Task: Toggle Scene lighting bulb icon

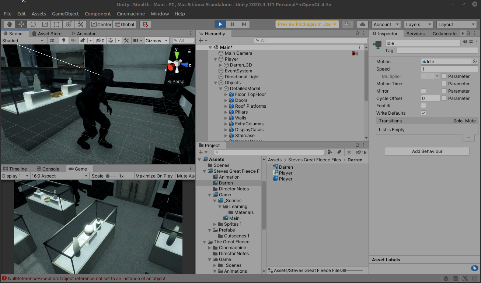Action: click(x=64, y=40)
